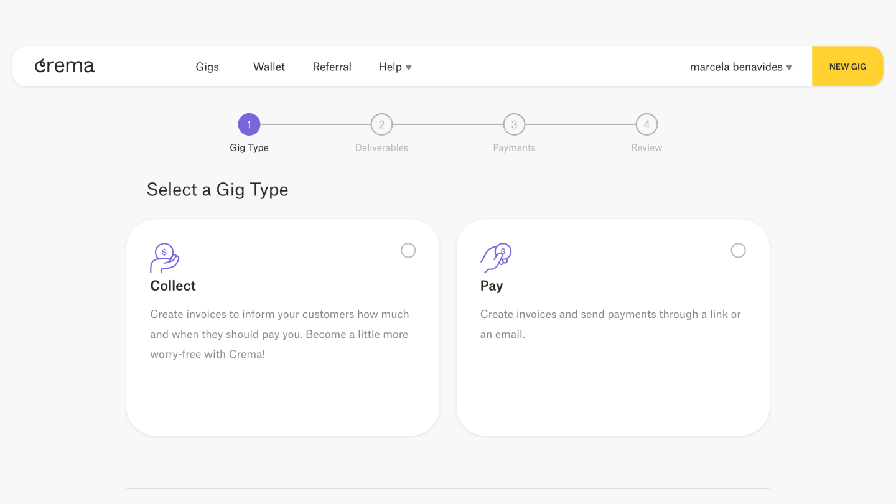Click the Pay card description text
896x504 pixels.
[x=610, y=324]
